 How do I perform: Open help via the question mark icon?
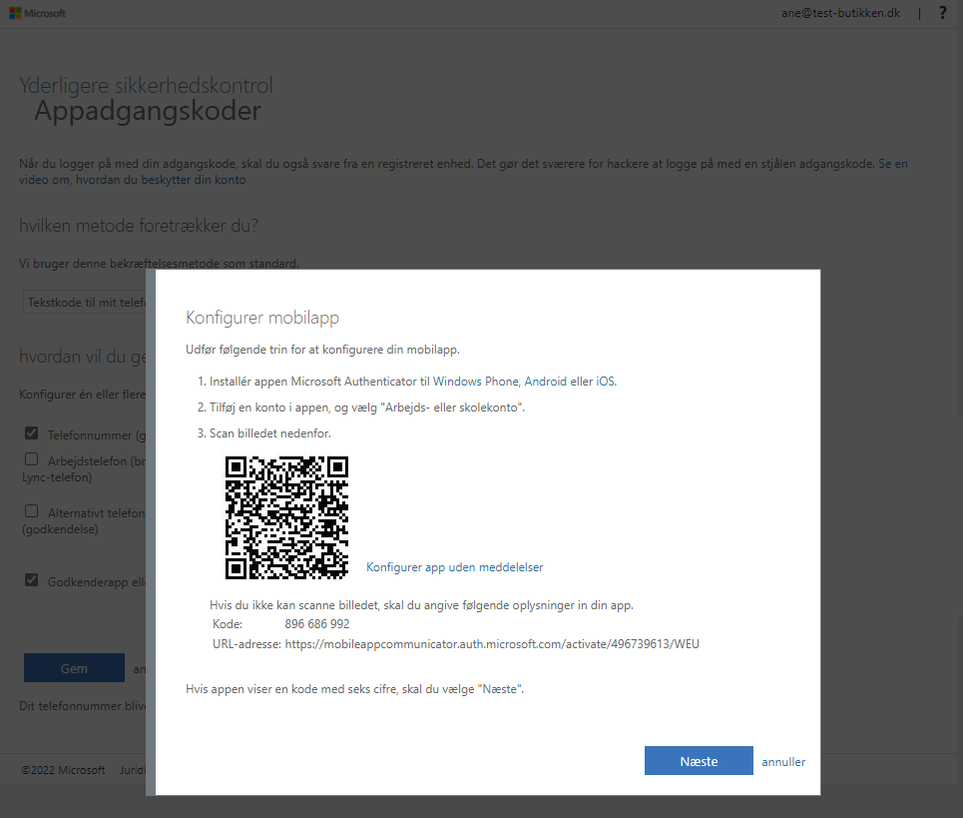(x=942, y=13)
